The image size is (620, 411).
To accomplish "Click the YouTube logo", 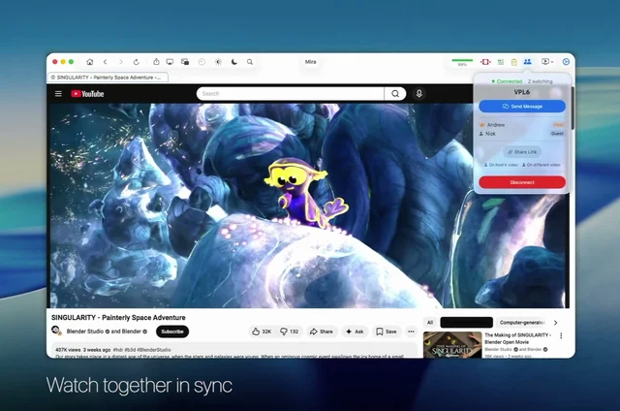I will pos(87,94).
